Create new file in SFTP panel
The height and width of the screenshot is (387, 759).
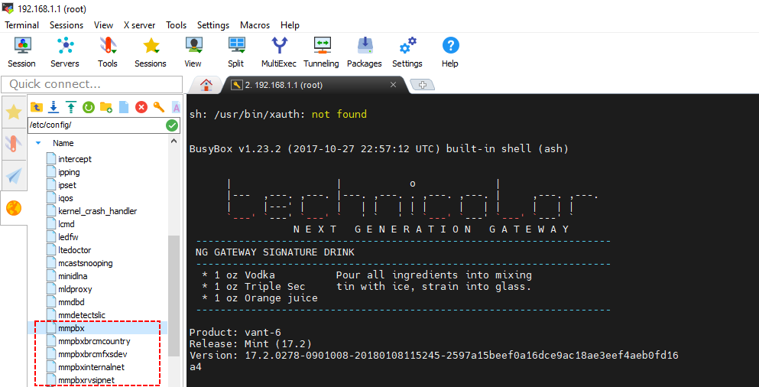pyautogui.click(x=124, y=107)
